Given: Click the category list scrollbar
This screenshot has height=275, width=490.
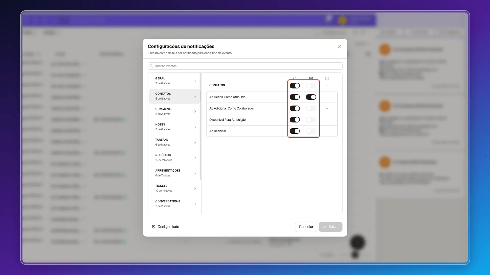Looking at the screenshot, I should (200, 127).
